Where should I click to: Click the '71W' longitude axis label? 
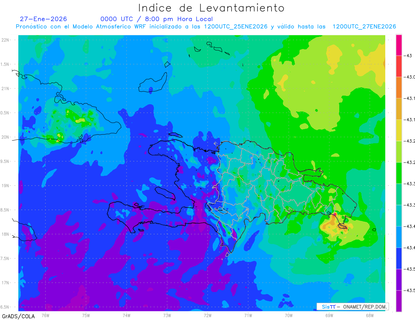248,316
